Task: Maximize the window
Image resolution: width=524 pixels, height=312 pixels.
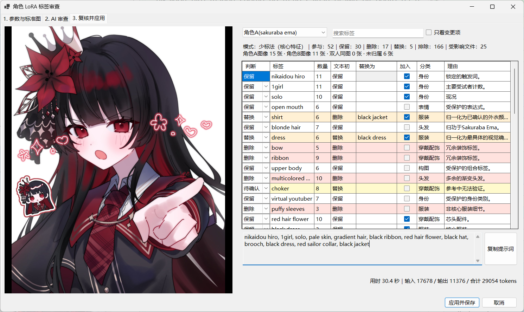Action: pyautogui.click(x=492, y=7)
